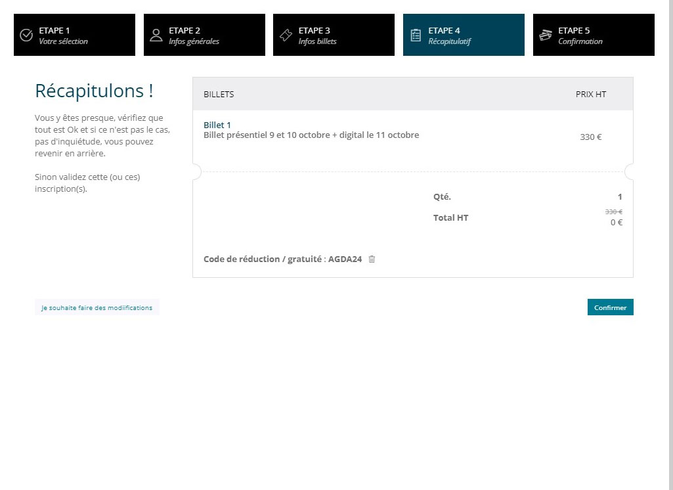The height and width of the screenshot is (490, 673).
Task: Click 'Je souhaite faire des modifications'
Action: 97,307
